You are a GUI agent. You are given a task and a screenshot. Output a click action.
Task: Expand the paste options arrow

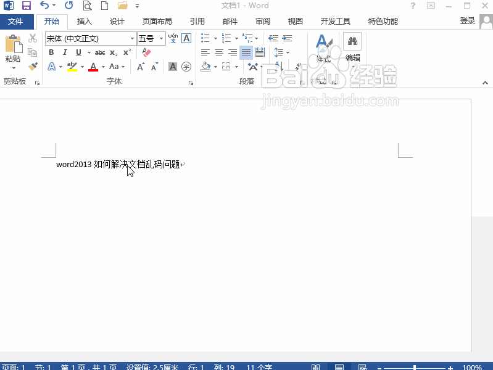click(x=14, y=68)
